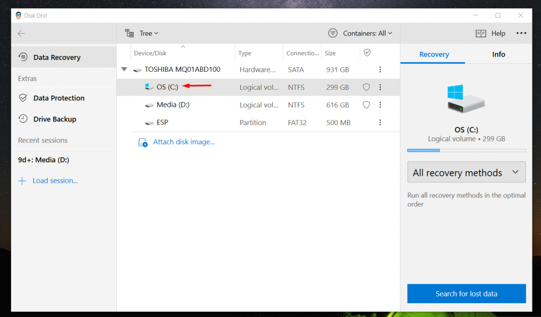The image size is (541, 317).
Task: Click the shield icon in the column header
Action: click(367, 53)
